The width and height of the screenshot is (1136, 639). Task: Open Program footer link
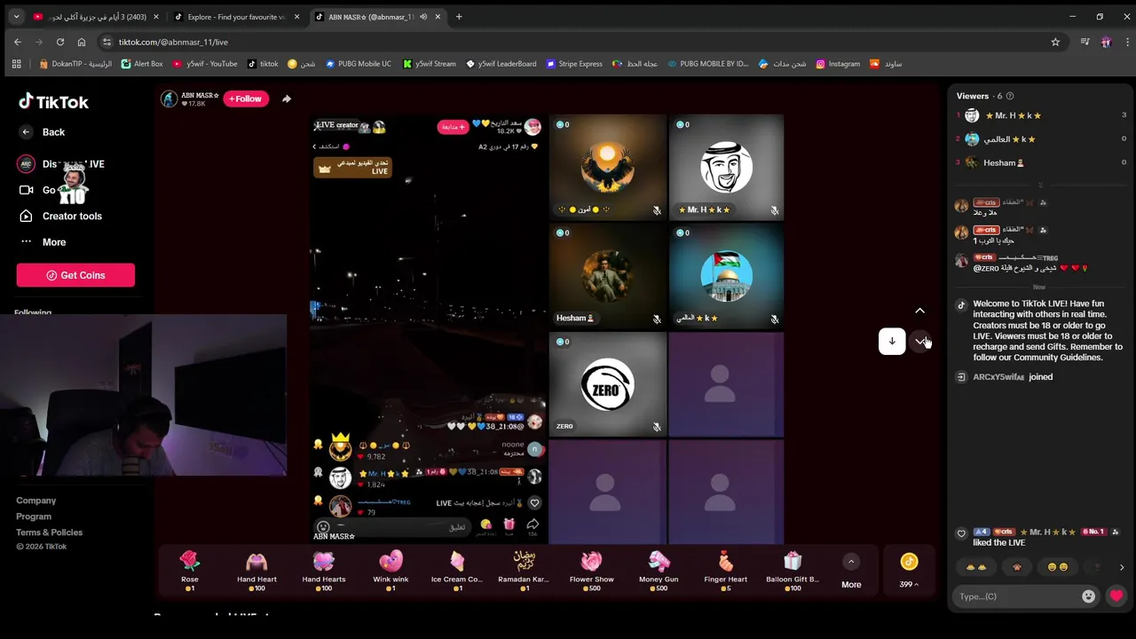(34, 517)
